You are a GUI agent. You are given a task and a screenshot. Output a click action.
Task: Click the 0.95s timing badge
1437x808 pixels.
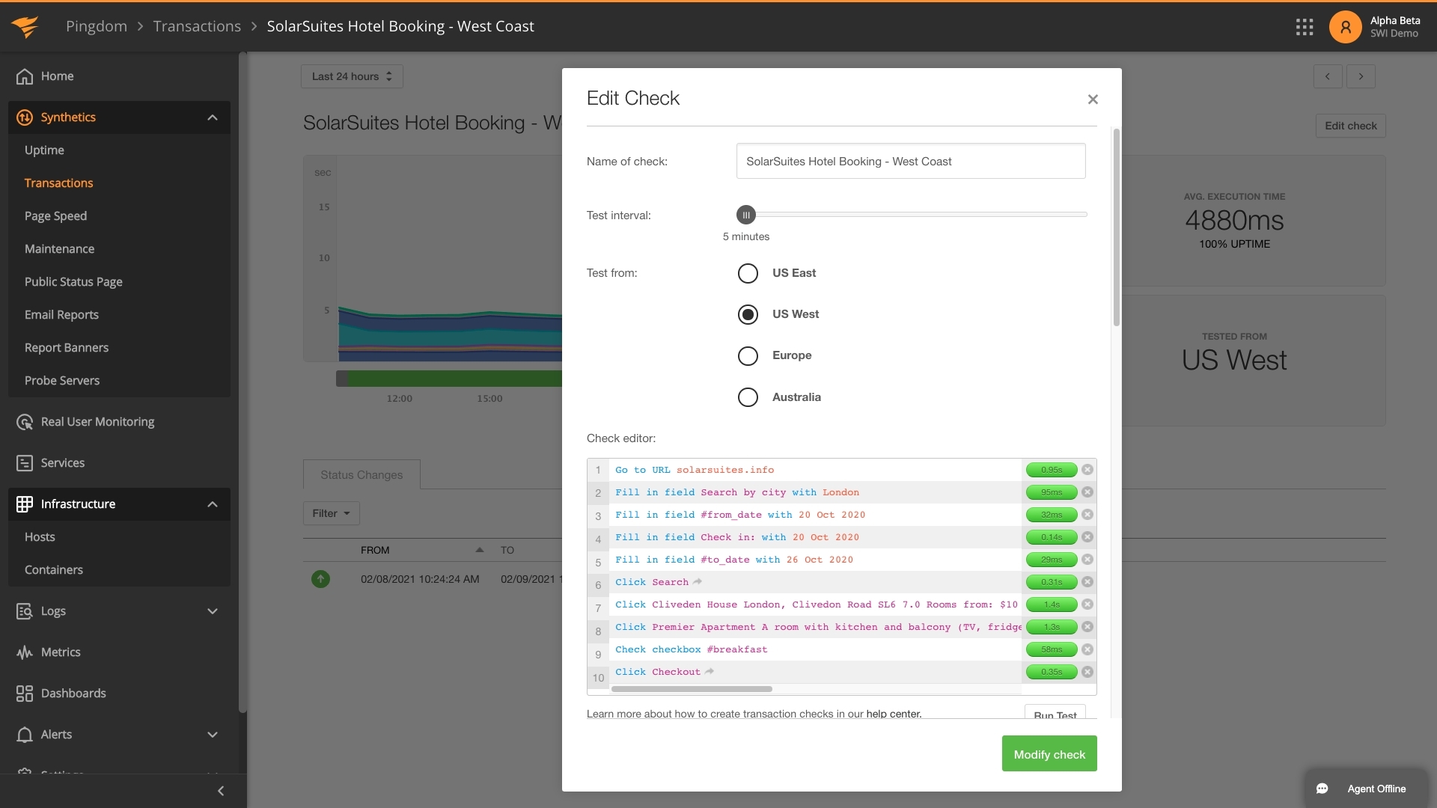click(x=1052, y=470)
